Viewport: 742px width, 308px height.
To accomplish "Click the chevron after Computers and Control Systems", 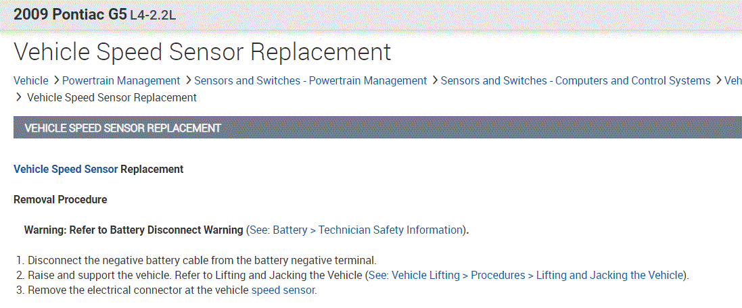I will pos(718,80).
